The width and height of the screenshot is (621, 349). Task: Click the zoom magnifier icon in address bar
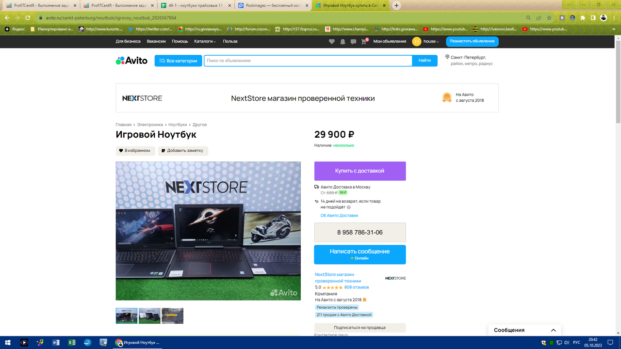528,18
